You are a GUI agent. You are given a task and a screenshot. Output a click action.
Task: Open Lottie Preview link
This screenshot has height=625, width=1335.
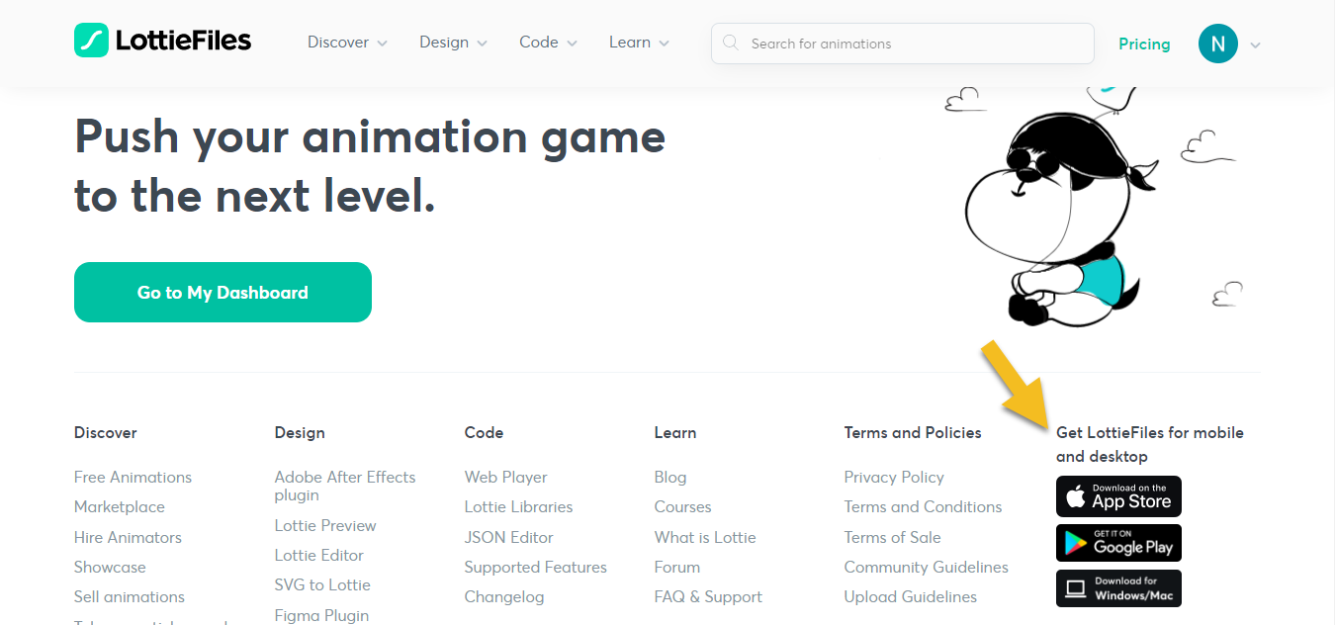325,525
